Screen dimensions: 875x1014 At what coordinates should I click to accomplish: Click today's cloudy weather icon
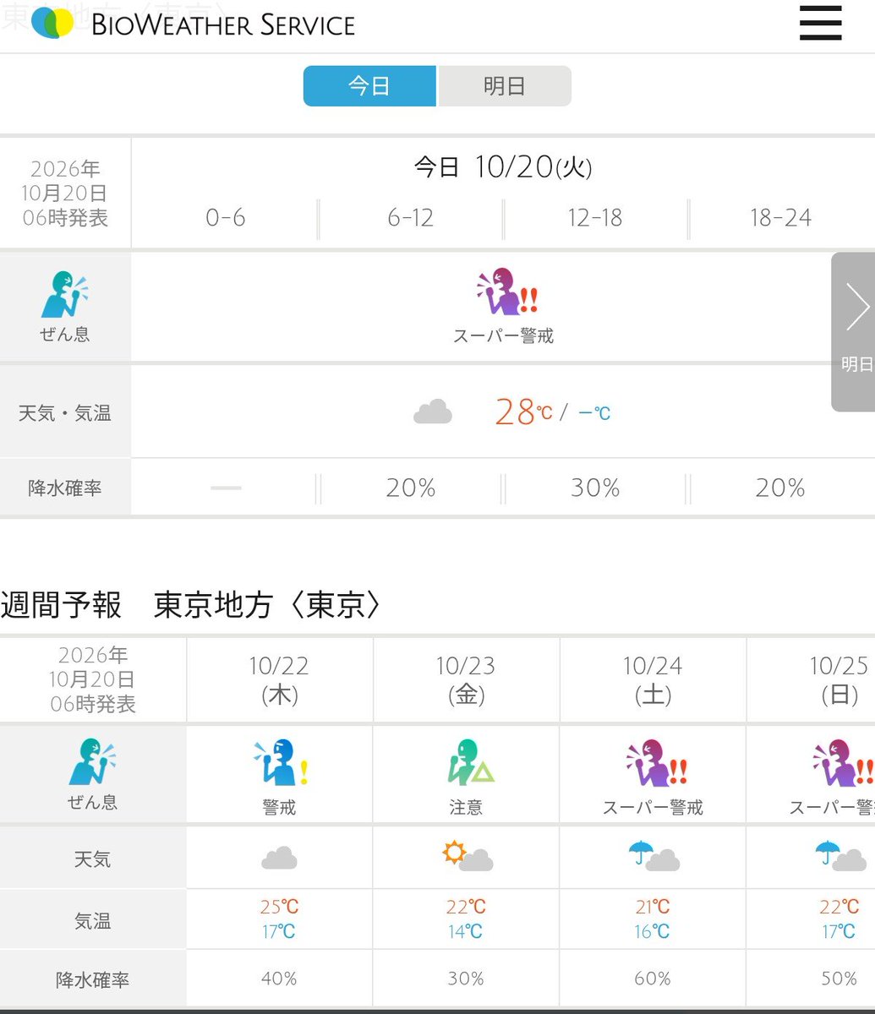tap(433, 412)
